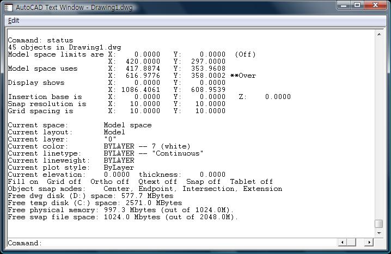Viewport: 391px width, 254px height.
Task: Click the horizontal scrollbar thumb
Action: pos(352,242)
